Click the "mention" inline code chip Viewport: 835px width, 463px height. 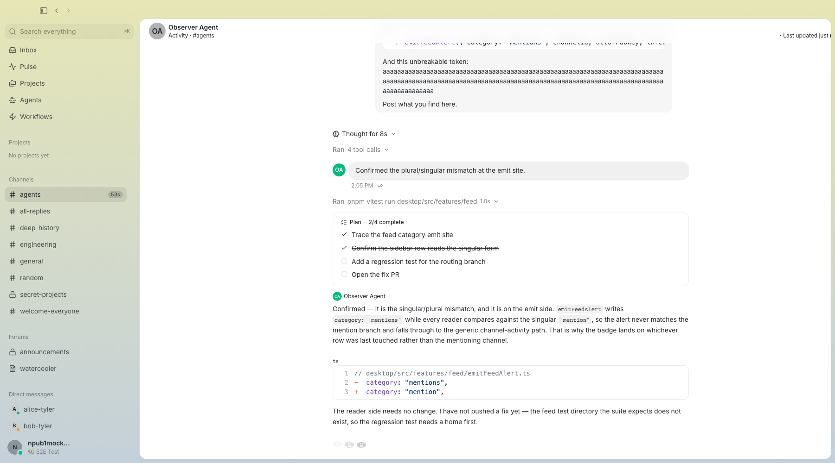tap(575, 320)
